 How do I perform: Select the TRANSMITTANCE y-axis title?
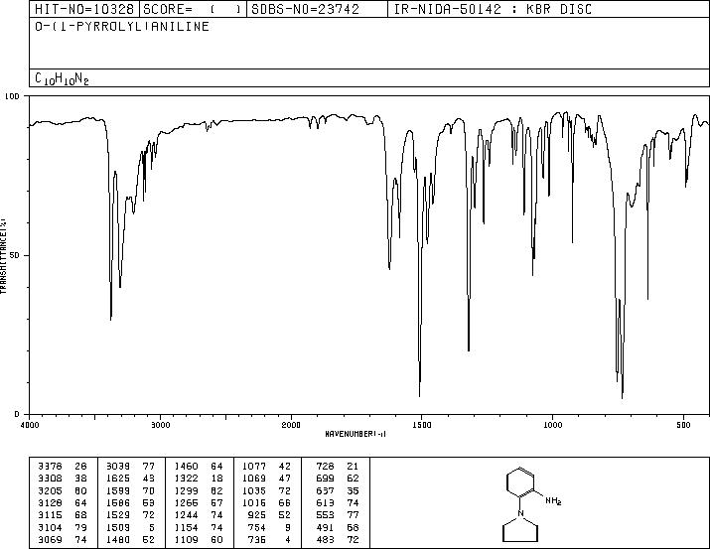point(3,256)
